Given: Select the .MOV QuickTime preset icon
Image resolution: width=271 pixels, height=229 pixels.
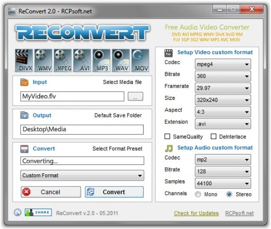Looking at the screenshot, I should coord(140,61).
